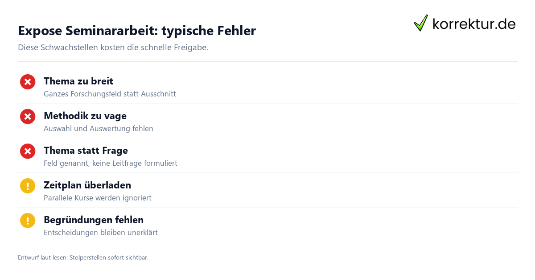This screenshot has height=280, width=535.
Task: Click the subtitle about Schwachstellen and Freigabe
Action: (113, 48)
